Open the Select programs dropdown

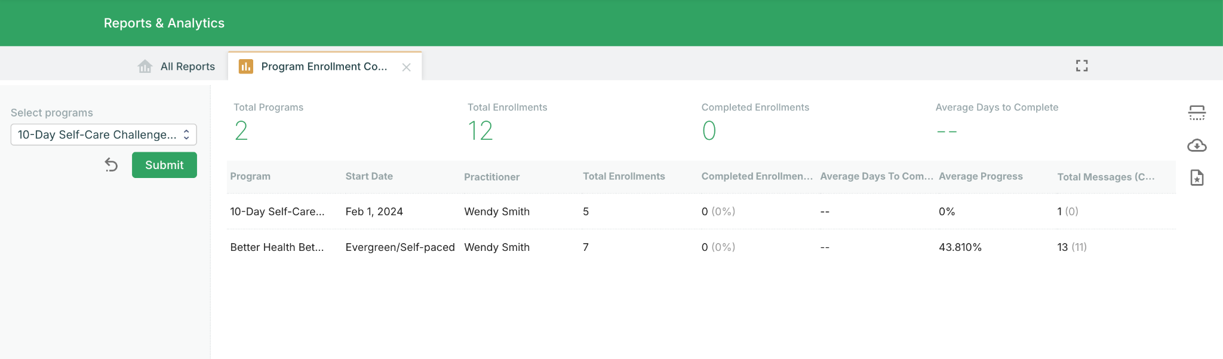(104, 134)
